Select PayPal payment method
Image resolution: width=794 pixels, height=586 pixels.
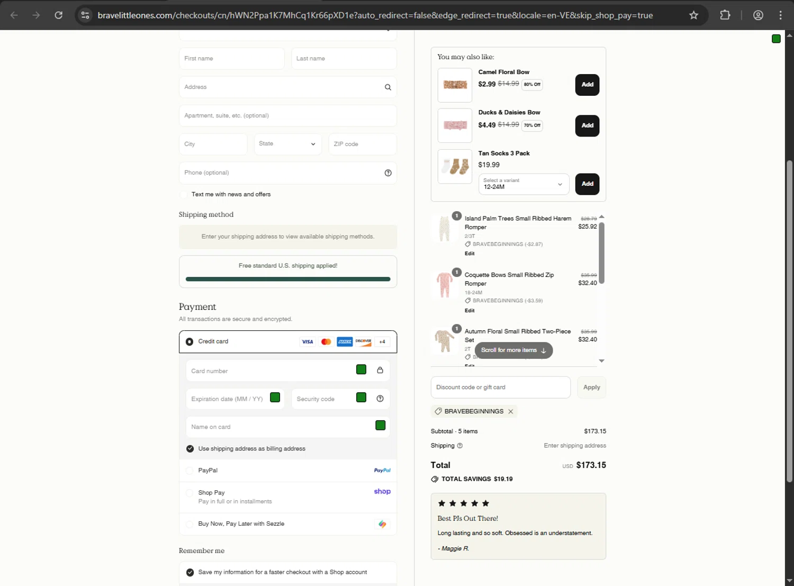[190, 471]
